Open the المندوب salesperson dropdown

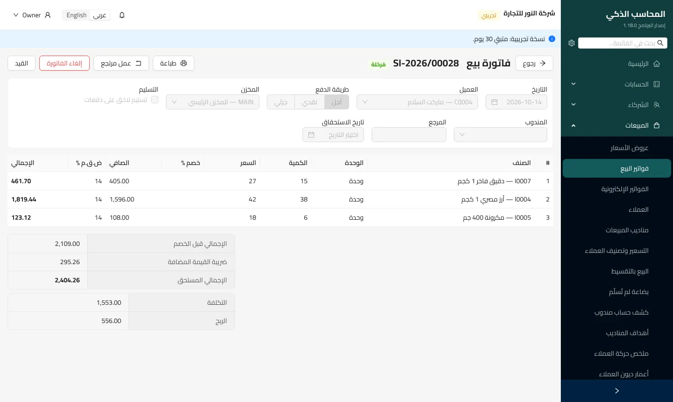501,135
